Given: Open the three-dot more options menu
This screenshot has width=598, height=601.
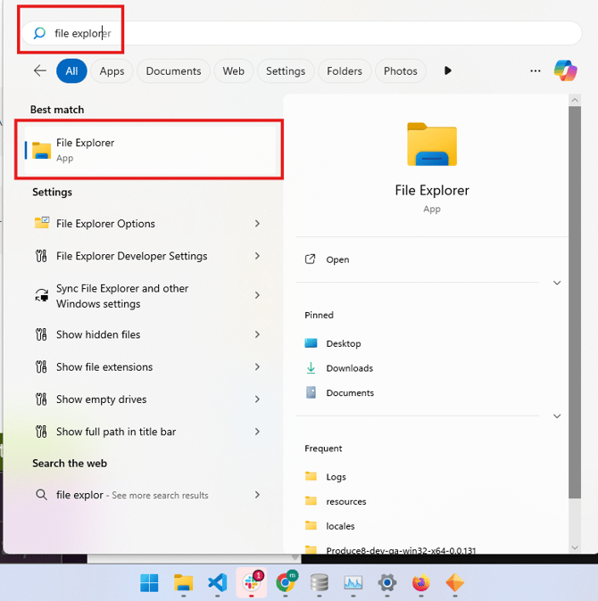Looking at the screenshot, I should point(536,71).
